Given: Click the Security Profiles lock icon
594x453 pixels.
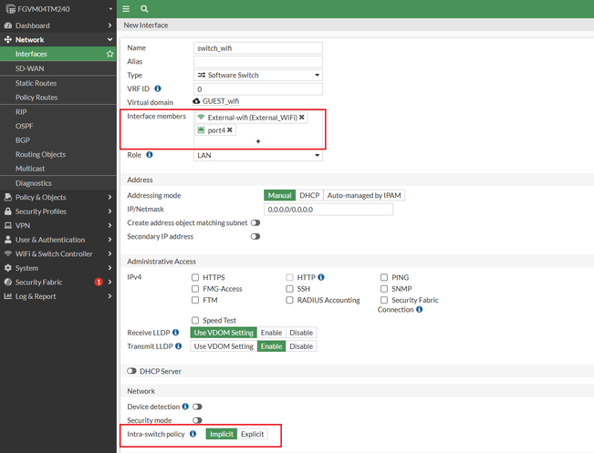Looking at the screenshot, I should [8, 211].
